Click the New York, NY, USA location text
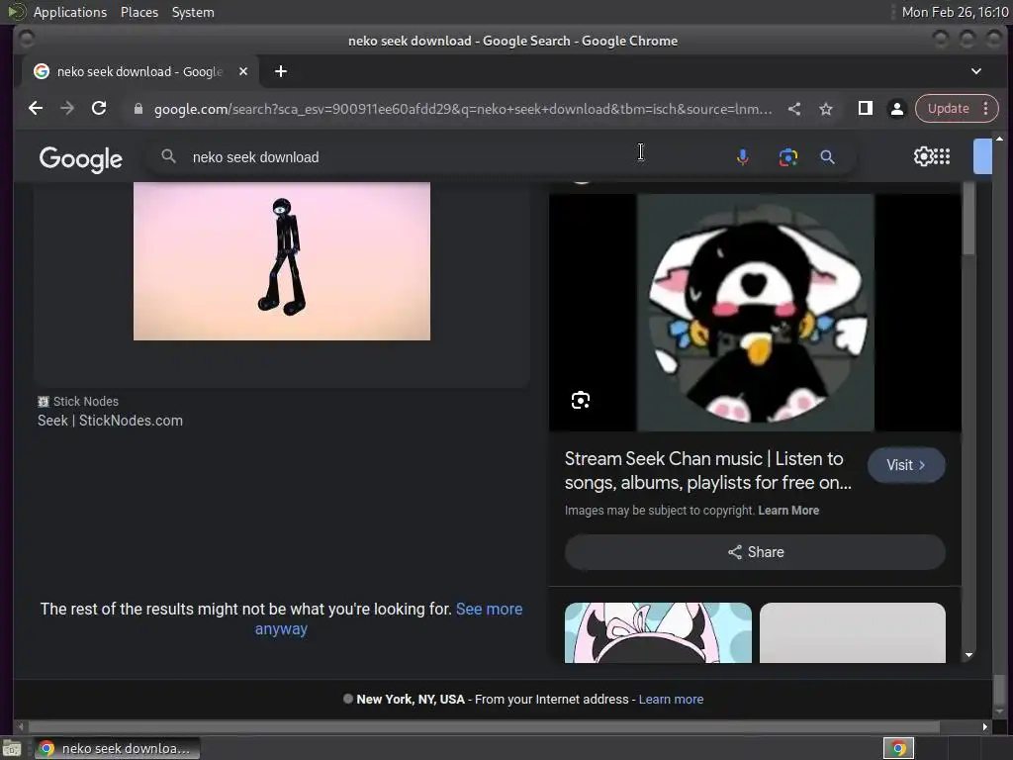Image resolution: width=1013 pixels, height=760 pixels. click(411, 700)
